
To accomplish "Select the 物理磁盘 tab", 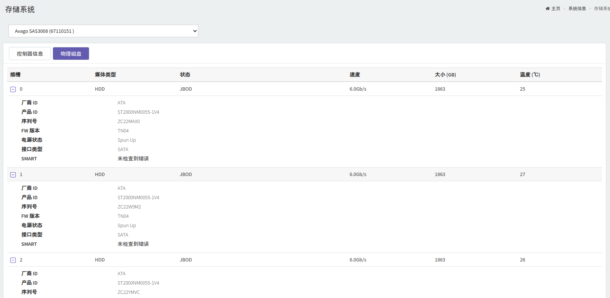I will [71, 54].
